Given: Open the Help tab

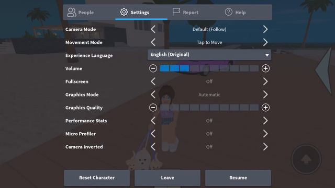Looking at the screenshot, I should pos(246,13).
